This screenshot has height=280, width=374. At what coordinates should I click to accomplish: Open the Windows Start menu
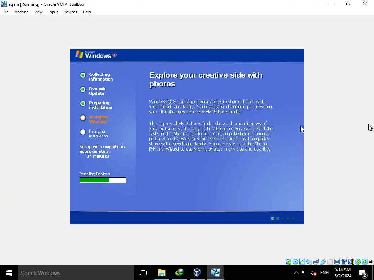click(x=9, y=273)
